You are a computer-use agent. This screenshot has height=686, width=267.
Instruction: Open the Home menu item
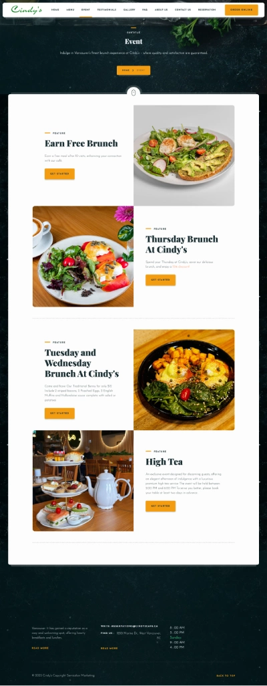coord(55,9)
